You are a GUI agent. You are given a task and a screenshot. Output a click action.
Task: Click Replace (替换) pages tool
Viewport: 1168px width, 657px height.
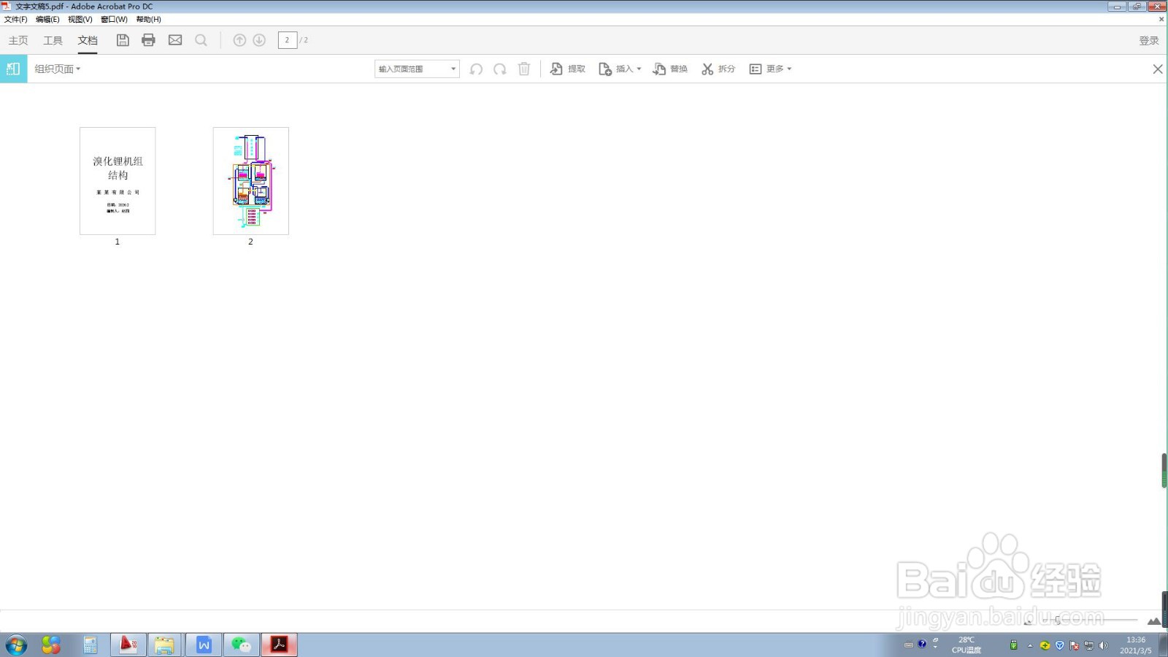670,69
